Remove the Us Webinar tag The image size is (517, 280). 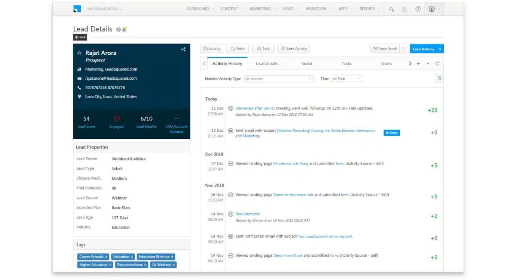click(x=174, y=265)
